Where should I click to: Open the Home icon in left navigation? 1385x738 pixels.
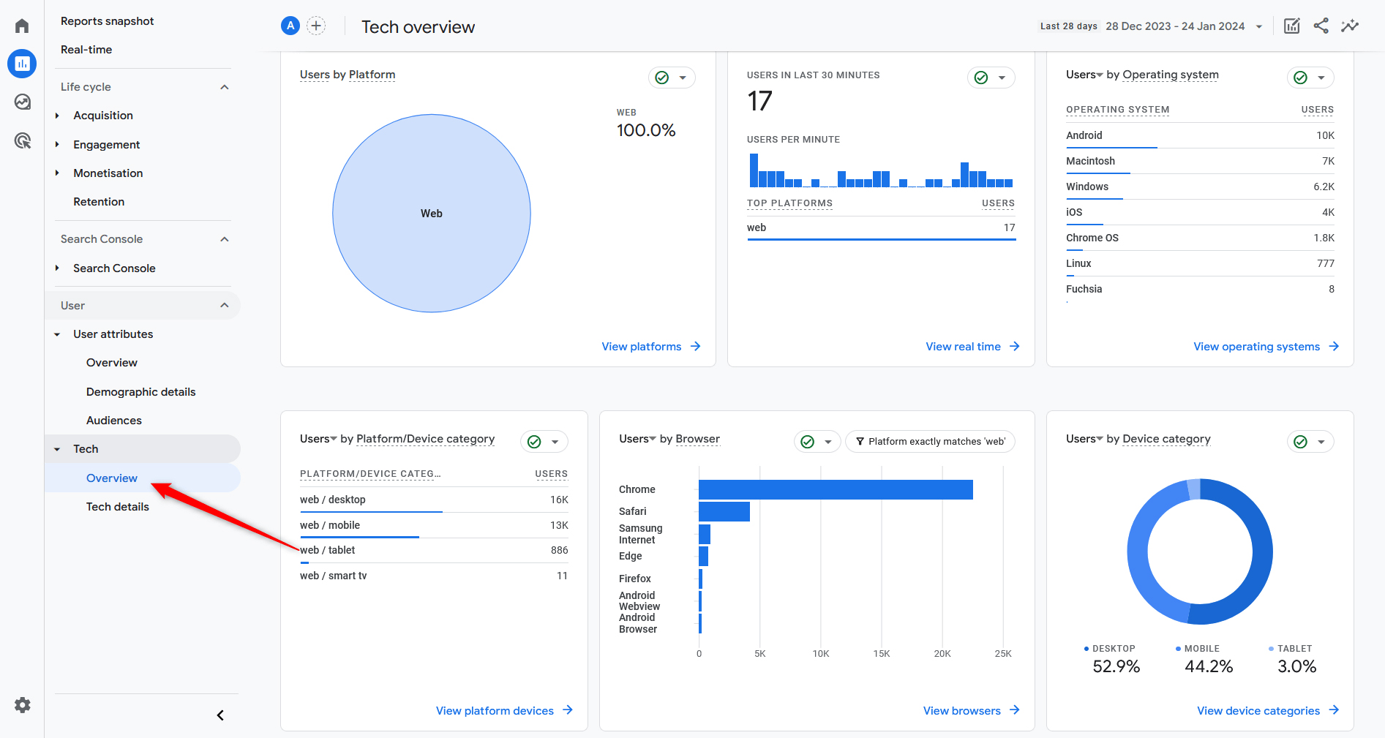pyautogui.click(x=21, y=25)
